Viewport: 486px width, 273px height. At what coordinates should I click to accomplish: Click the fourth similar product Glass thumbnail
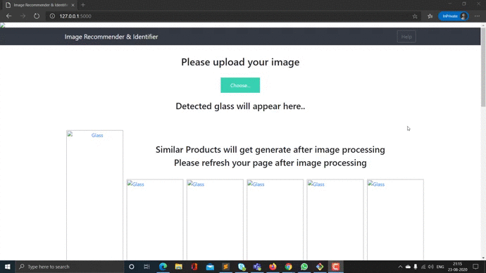(335, 220)
